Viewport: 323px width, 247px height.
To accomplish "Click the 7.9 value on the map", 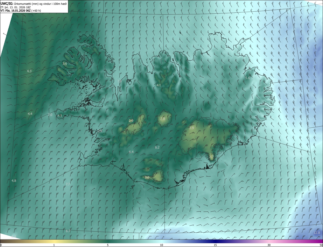I will click(120, 81).
